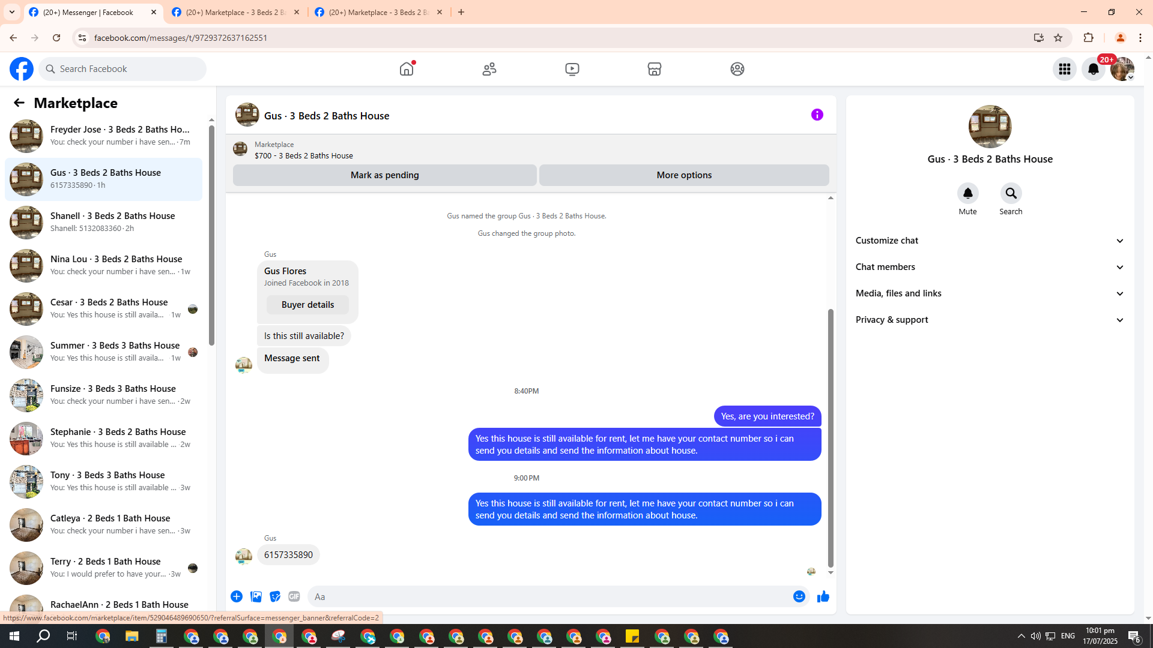Click More options button

684,175
